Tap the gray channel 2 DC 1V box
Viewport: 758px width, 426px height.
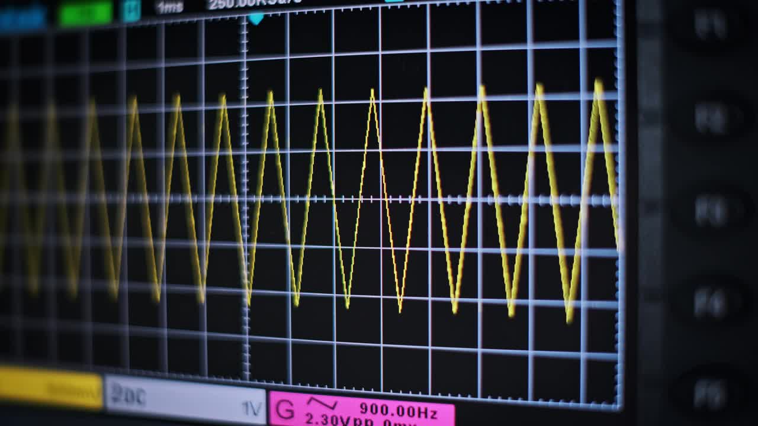(185, 400)
